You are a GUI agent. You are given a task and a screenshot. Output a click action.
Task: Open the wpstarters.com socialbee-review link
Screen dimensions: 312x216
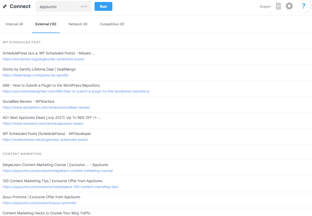point(46,107)
